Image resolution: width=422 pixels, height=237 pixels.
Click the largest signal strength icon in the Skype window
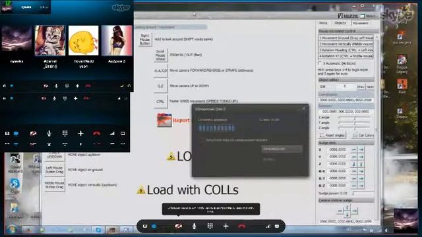112,133
